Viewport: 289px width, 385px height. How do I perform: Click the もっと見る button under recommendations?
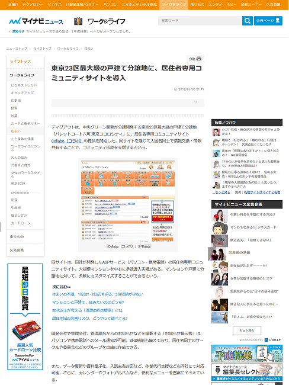tap(247, 331)
